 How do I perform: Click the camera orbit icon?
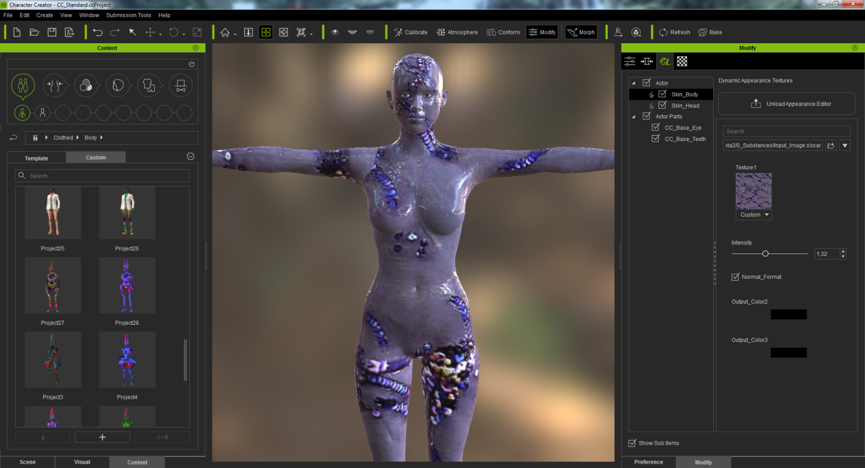point(284,32)
